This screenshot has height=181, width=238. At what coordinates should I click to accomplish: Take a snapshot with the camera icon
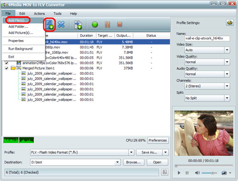[x=224, y=173]
